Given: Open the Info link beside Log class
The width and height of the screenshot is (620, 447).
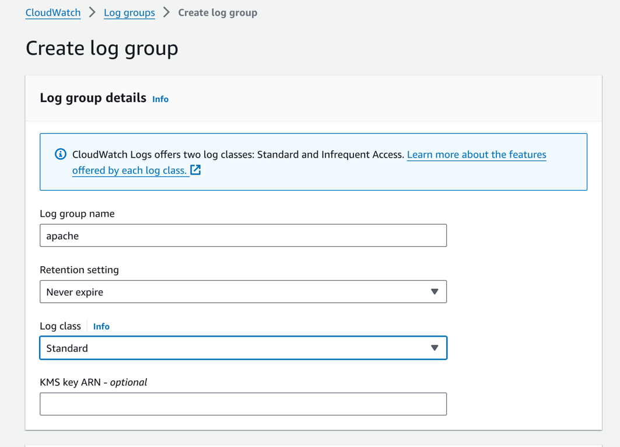Looking at the screenshot, I should click(101, 326).
